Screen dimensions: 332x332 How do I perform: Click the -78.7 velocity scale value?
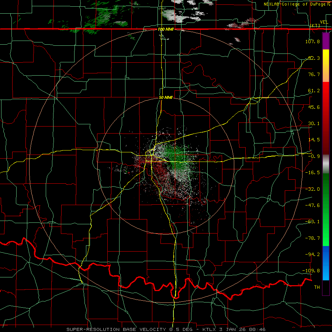pyautogui.click(x=312, y=238)
